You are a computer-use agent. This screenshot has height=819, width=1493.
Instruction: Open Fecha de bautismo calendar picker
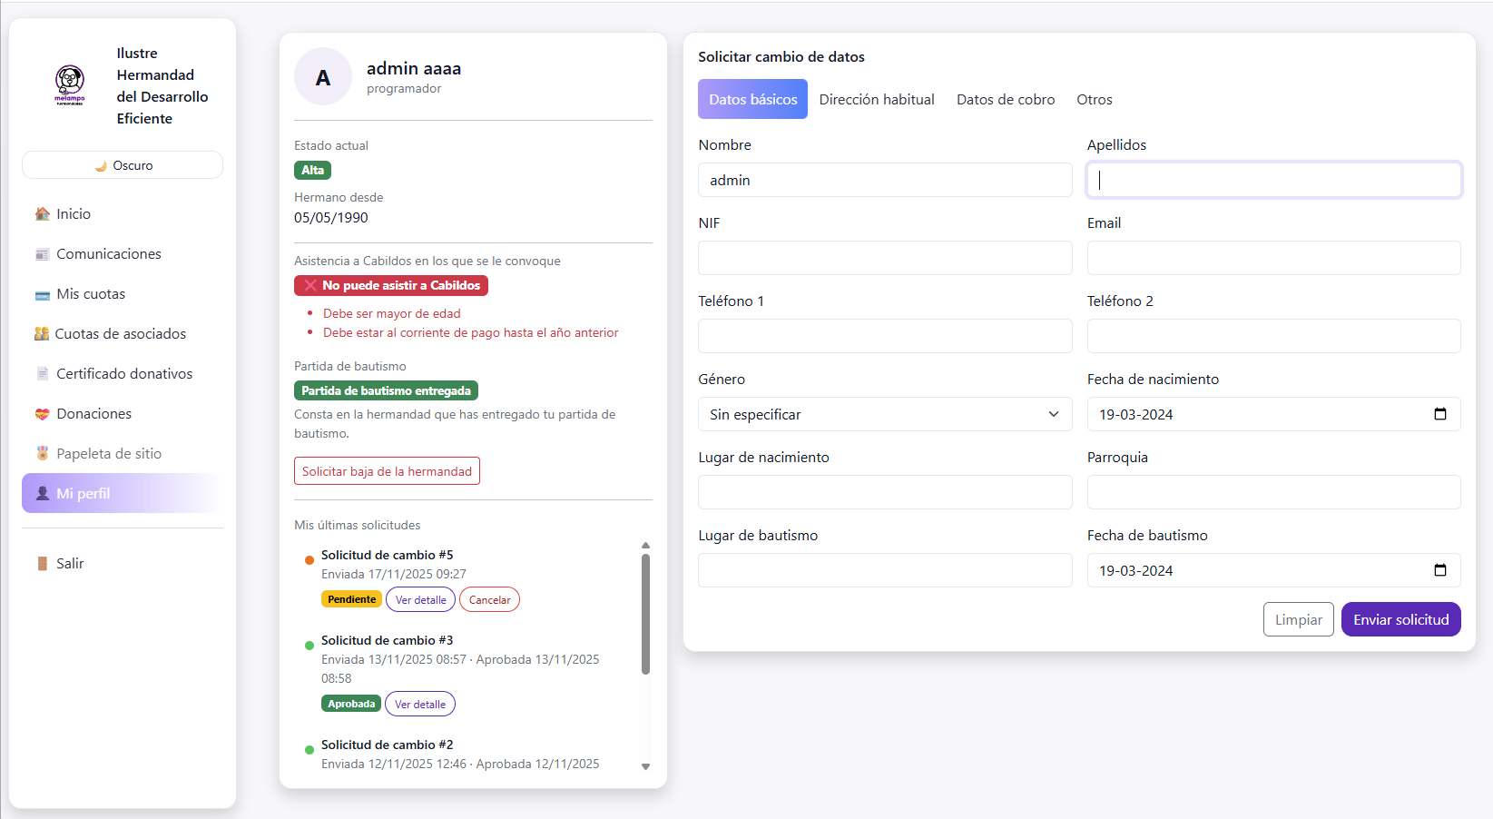click(1439, 570)
